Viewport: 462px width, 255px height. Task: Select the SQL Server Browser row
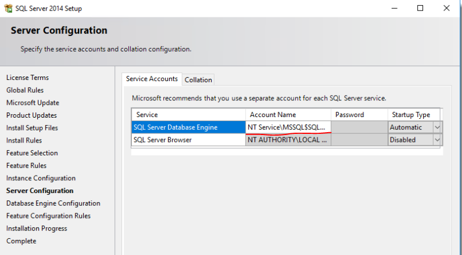tap(188, 140)
